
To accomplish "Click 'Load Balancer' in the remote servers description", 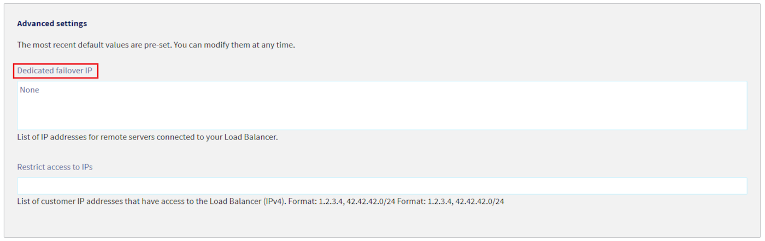I will (250, 137).
